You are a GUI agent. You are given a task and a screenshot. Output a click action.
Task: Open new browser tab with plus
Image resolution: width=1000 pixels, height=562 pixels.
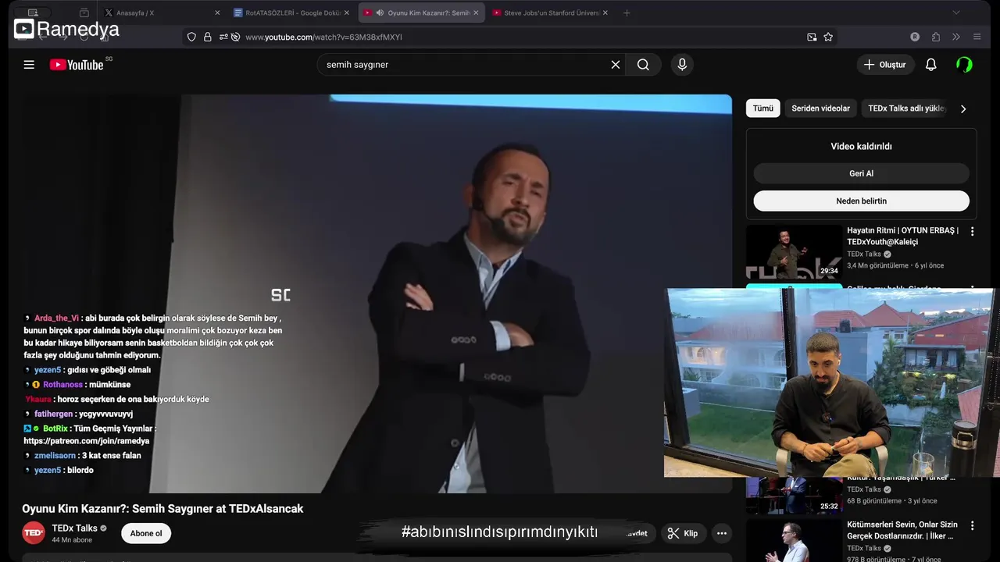pyautogui.click(x=627, y=12)
